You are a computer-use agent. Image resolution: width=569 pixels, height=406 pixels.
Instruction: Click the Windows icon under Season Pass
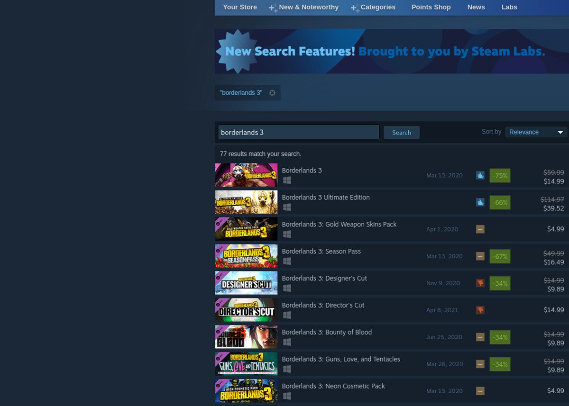[286, 262]
